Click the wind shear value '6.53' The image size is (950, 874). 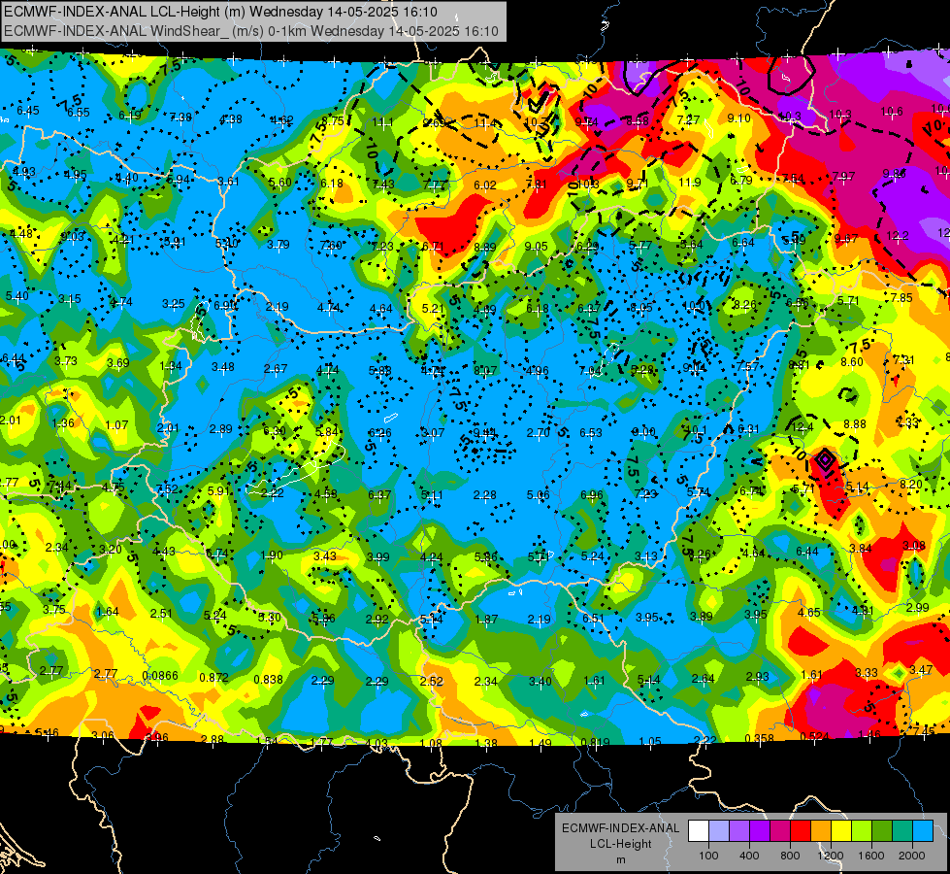(x=591, y=432)
